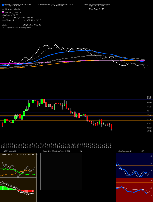
Task: Click the 179.18 price axis label
Action: pos(149,115)
